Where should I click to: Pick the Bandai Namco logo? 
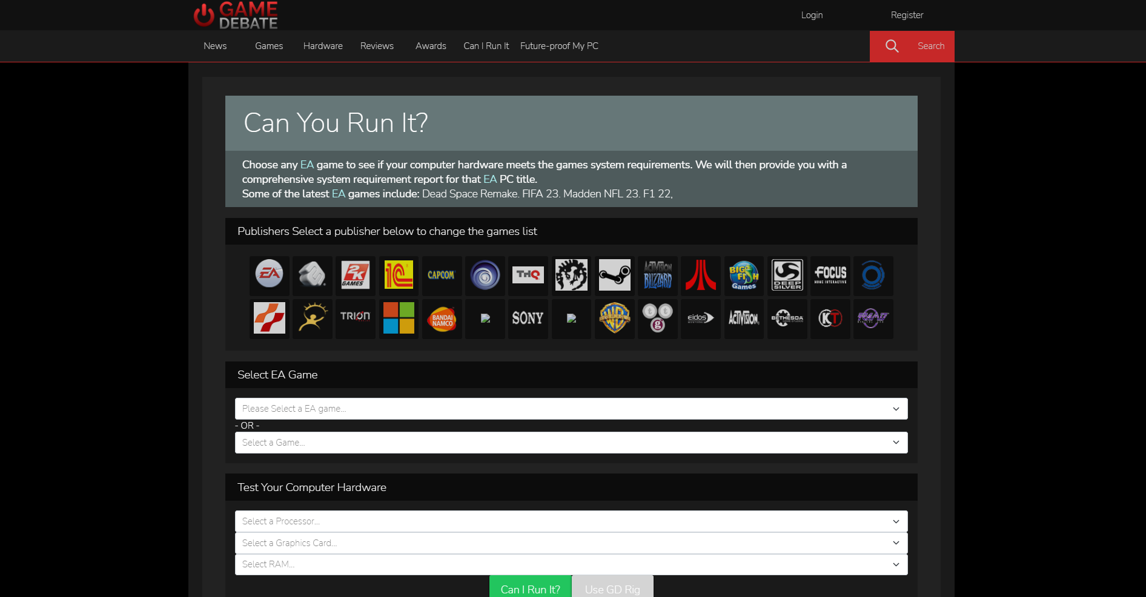tap(442, 318)
